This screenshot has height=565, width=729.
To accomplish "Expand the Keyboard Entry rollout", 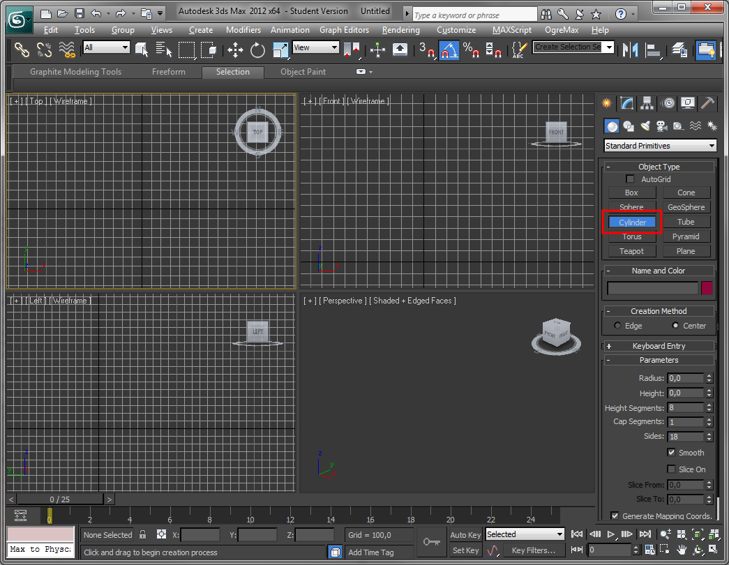I will point(658,345).
